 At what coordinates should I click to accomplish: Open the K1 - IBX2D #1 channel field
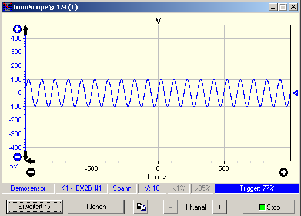point(81,188)
